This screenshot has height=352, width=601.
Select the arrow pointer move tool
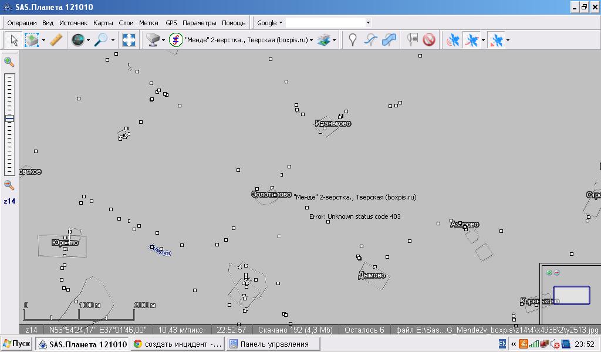click(14, 40)
